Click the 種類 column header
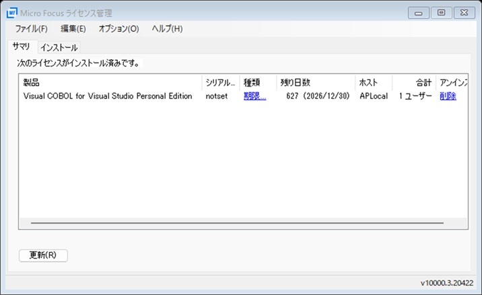This screenshot has width=482, height=295. point(258,82)
